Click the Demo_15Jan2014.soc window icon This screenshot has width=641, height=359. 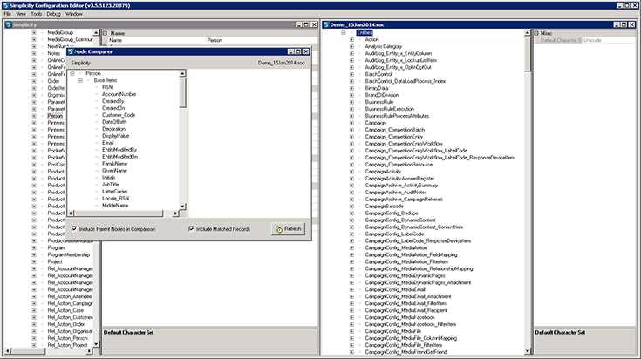pyautogui.click(x=326, y=24)
